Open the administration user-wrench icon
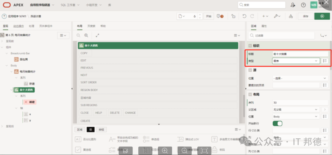The image size is (332, 155). point(293,5)
